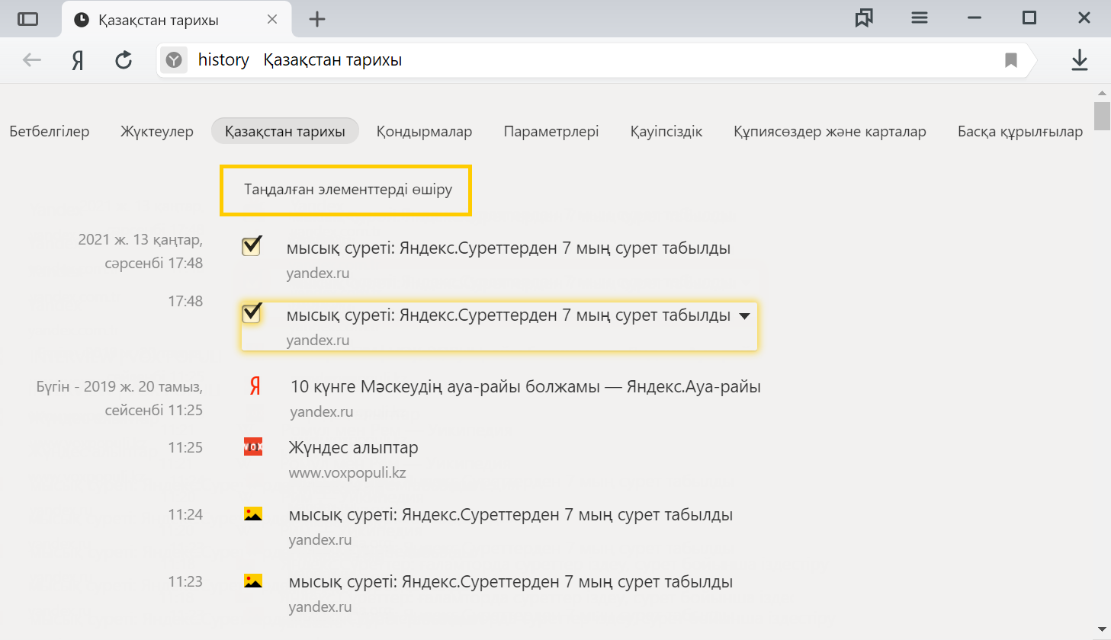Screen dimensions: 1111x640
Task: Open the Басқа құрылғылар tab
Action: click(1020, 132)
